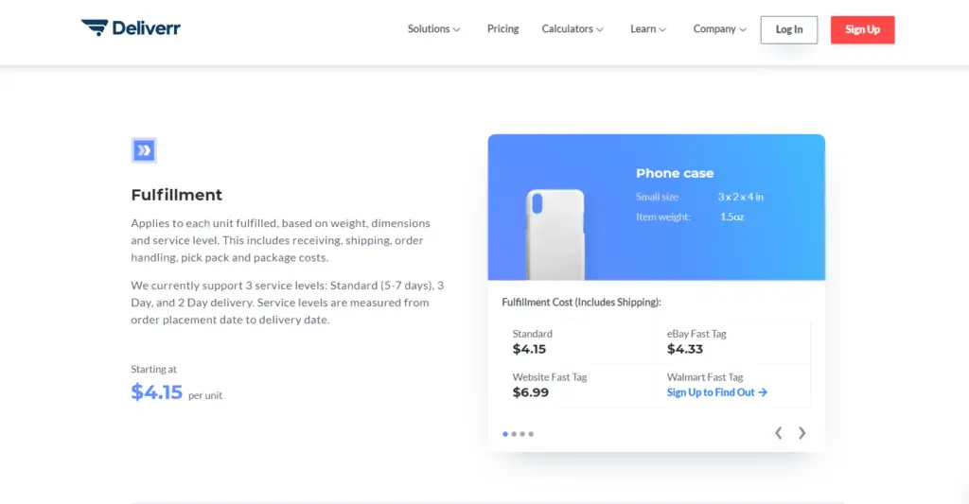Click the Fulfillment double-arrow icon
This screenshot has width=969, height=504.
(x=144, y=150)
